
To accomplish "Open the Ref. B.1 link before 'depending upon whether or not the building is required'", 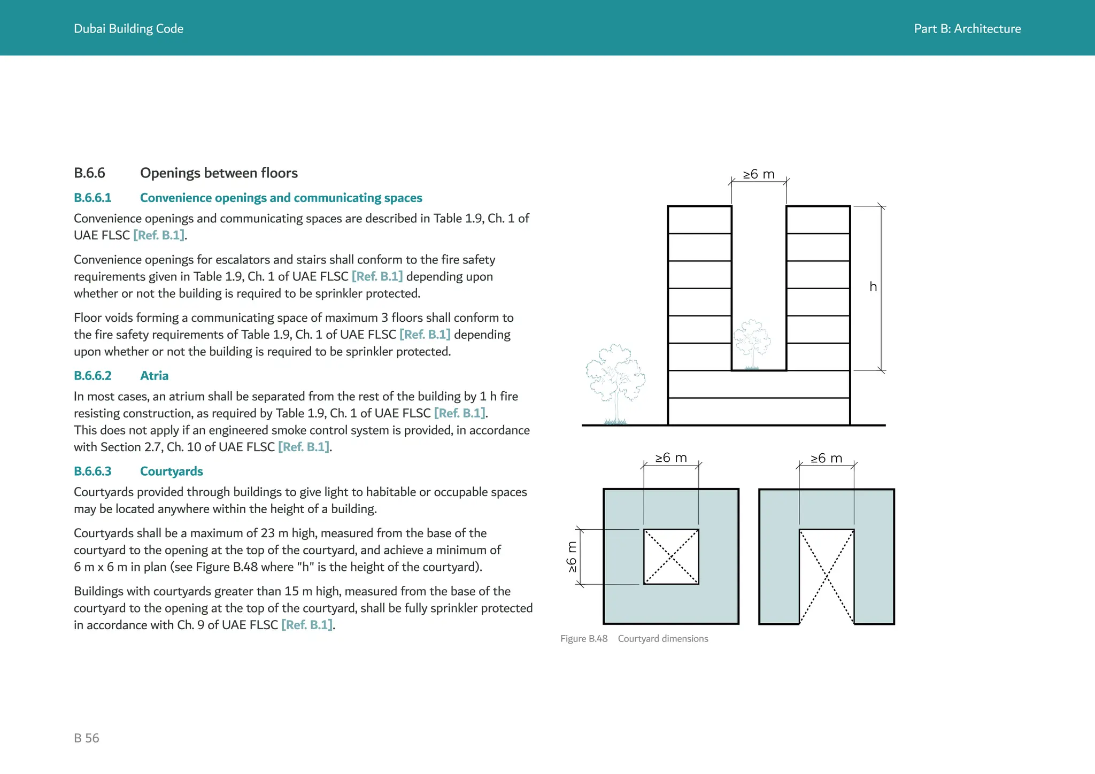I will (x=377, y=276).
